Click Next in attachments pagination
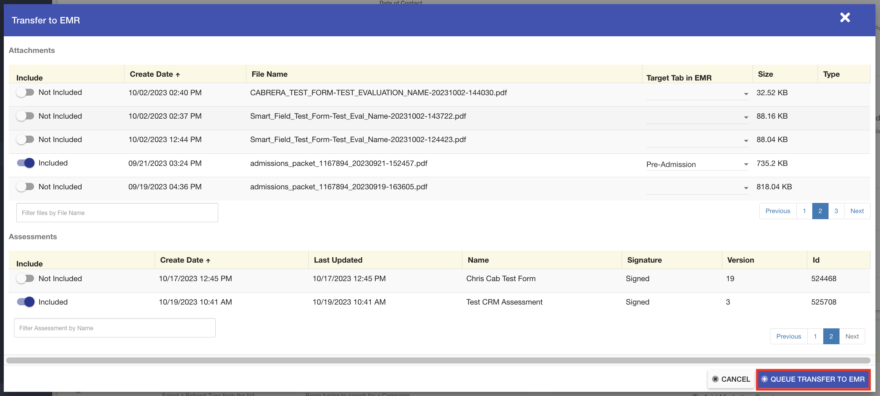Image resolution: width=880 pixels, height=396 pixels. click(x=857, y=211)
